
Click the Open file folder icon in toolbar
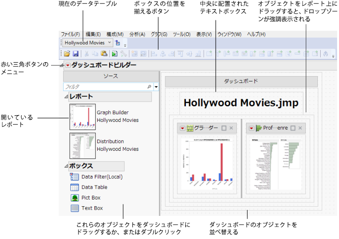(67, 54)
